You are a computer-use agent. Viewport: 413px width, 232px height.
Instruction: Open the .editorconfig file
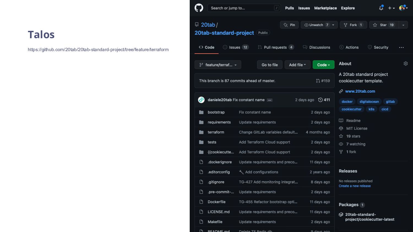219,172
